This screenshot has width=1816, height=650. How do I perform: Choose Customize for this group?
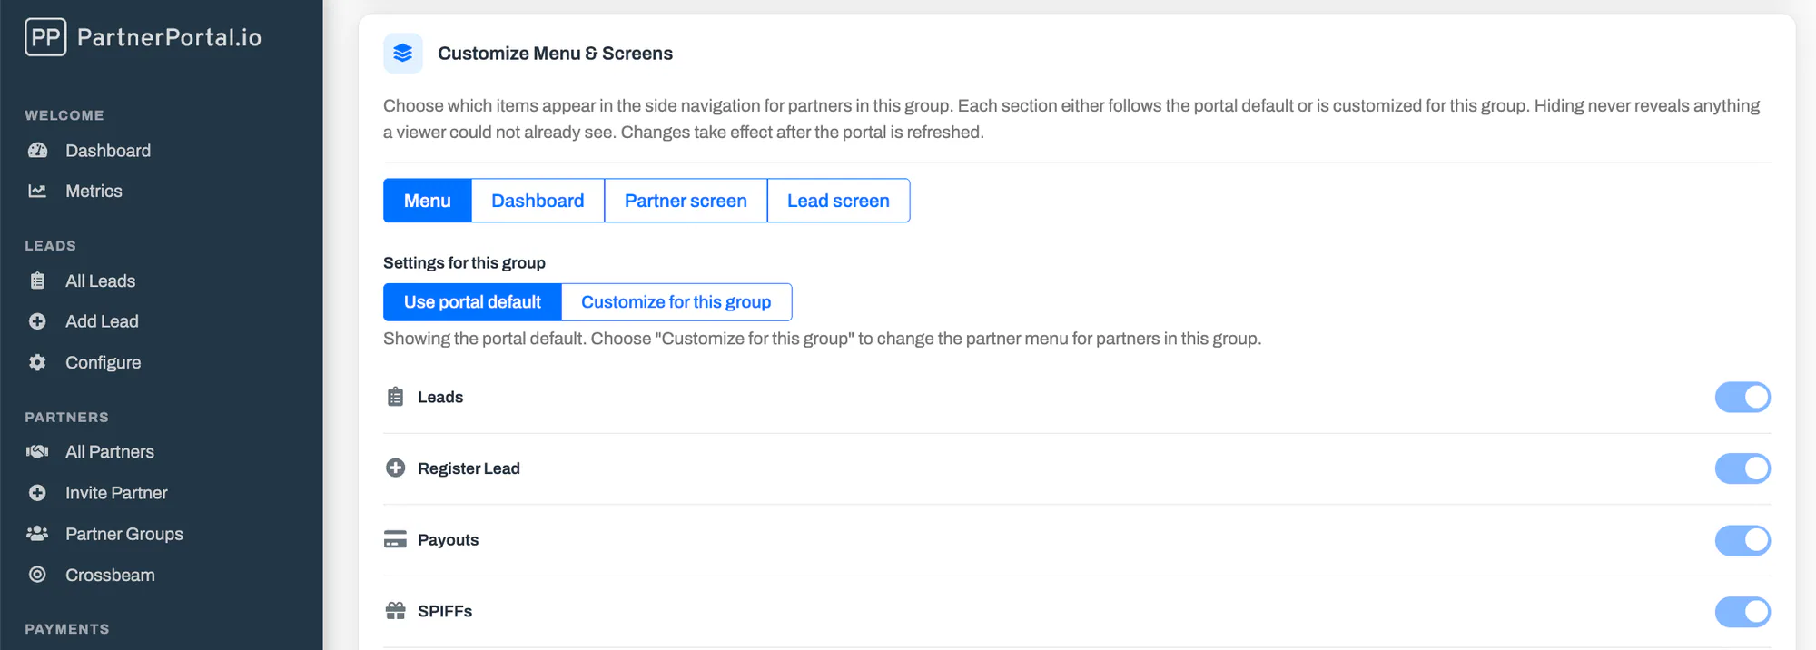pyautogui.click(x=676, y=302)
